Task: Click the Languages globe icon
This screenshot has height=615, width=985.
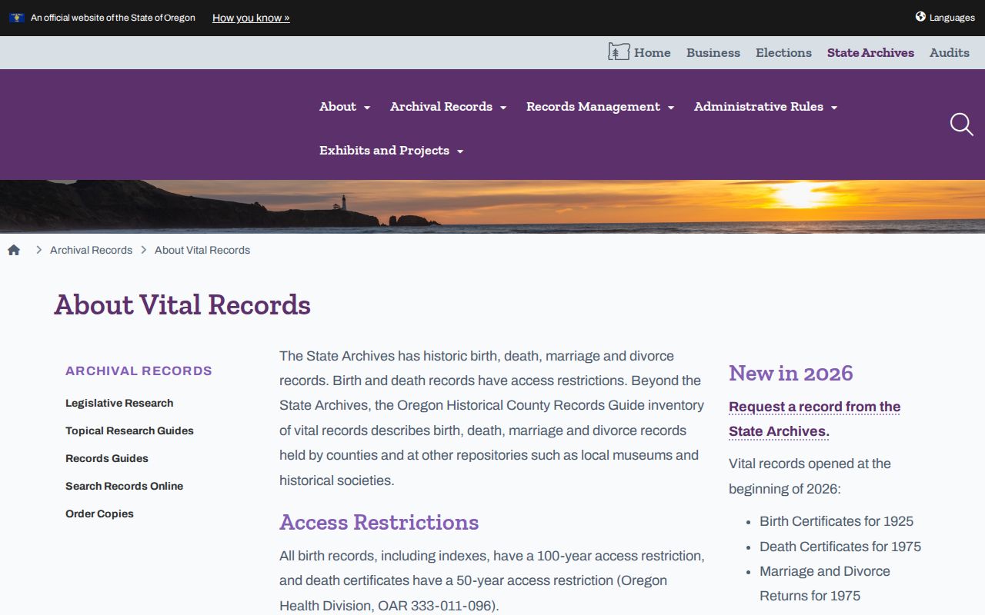Action: (x=920, y=17)
